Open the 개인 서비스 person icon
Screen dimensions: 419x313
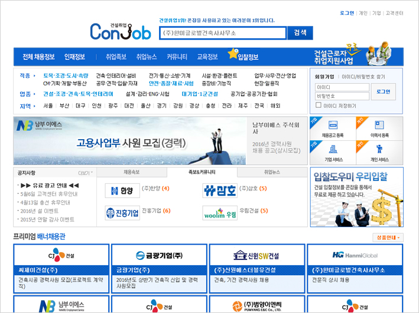click(379, 149)
